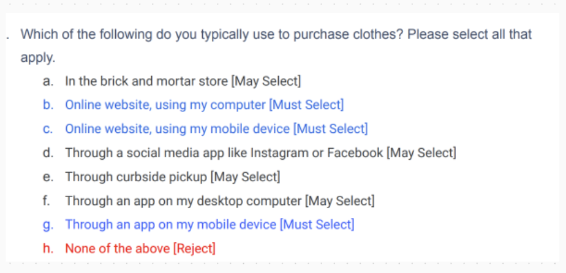Click the list marker letter "a."
The width and height of the screenshot is (566, 273).
click(x=48, y=81)
